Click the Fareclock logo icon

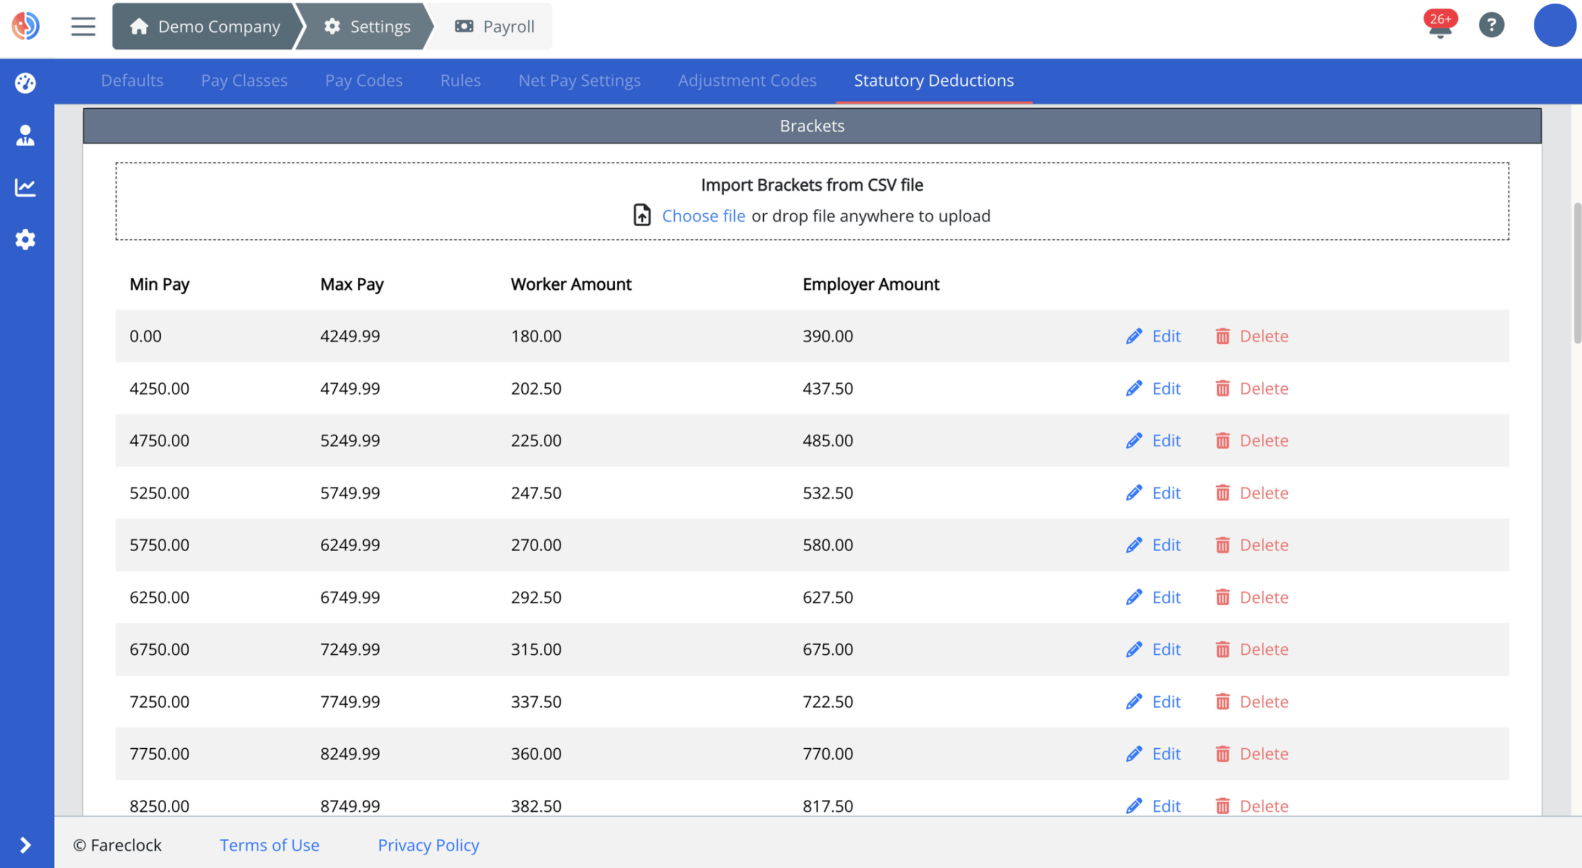pyautogui.click(x=26, y=26)
